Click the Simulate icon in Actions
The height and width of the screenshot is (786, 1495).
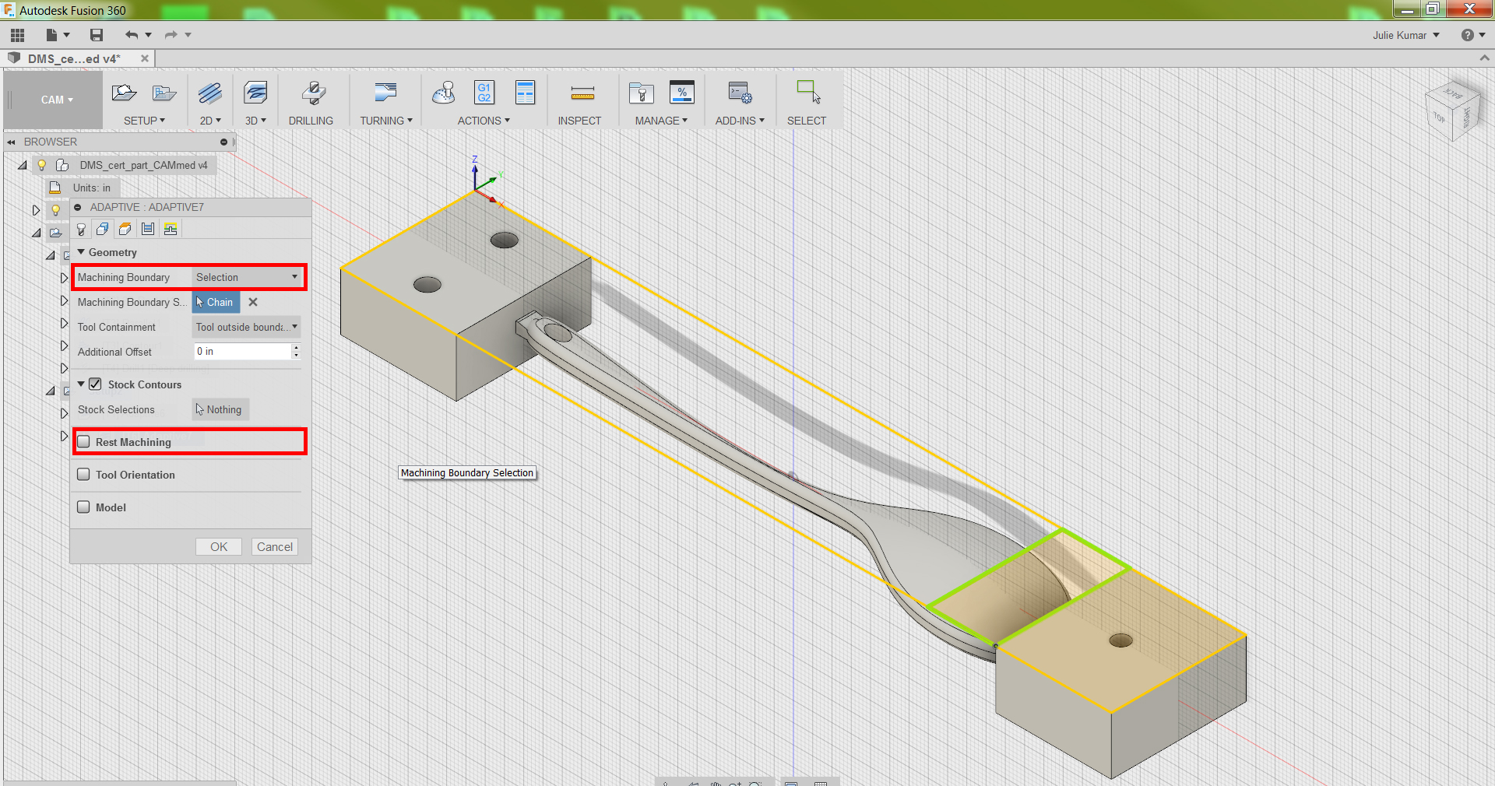point(444,93)
